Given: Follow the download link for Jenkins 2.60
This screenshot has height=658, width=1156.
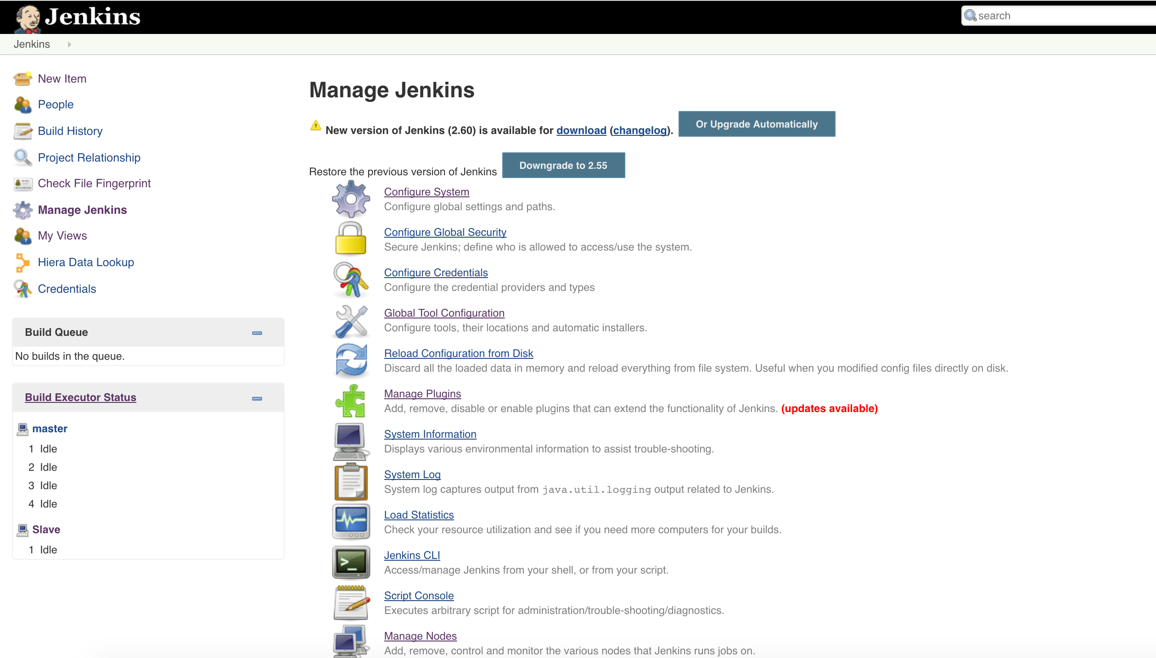Looking at the screenshot, I should 581,131.
